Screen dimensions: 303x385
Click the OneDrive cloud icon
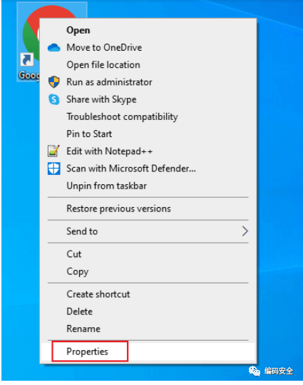[x=53, y=48]
